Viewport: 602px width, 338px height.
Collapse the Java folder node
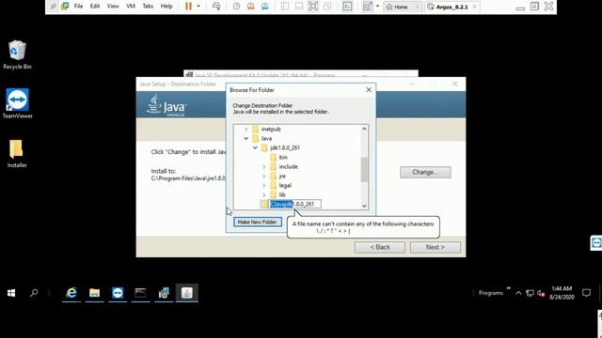click(x=246, y=138)
